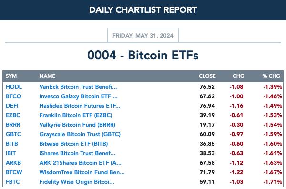This screenshot has height=189, width=286.
Task: Click the IBIT ticker symbol
Action: tap(11, 153)
